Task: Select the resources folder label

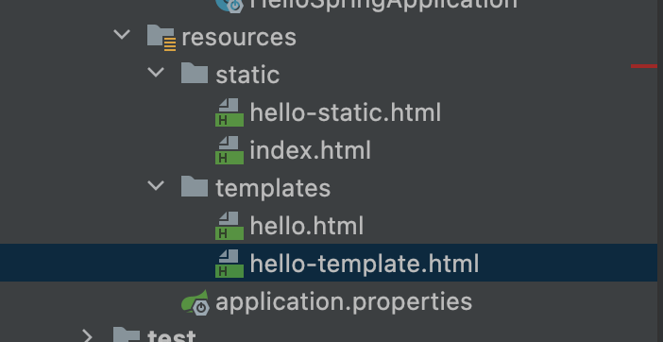Action: 239,37
